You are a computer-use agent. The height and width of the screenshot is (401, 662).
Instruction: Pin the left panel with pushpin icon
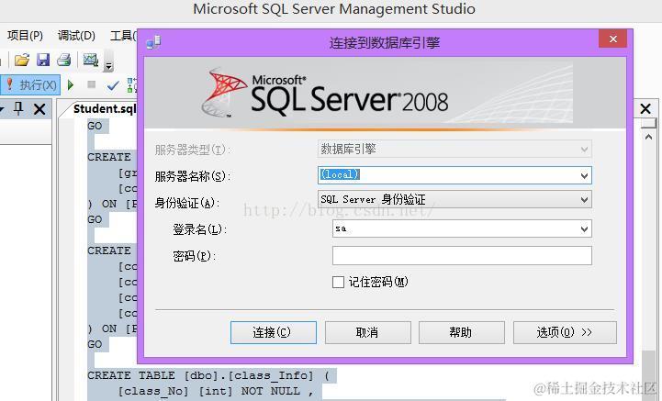(18, 108)
